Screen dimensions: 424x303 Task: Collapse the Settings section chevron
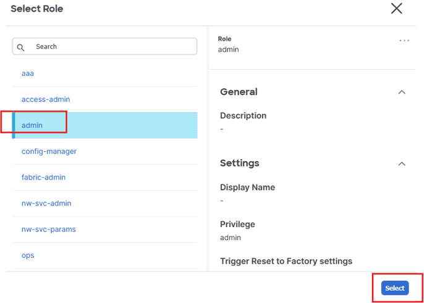402,164
